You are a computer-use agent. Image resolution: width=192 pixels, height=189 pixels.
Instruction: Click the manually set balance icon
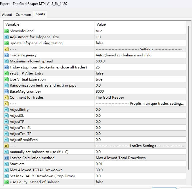point(6,152)
